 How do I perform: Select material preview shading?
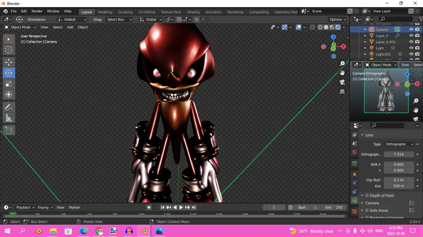click(x=332, y=27)
